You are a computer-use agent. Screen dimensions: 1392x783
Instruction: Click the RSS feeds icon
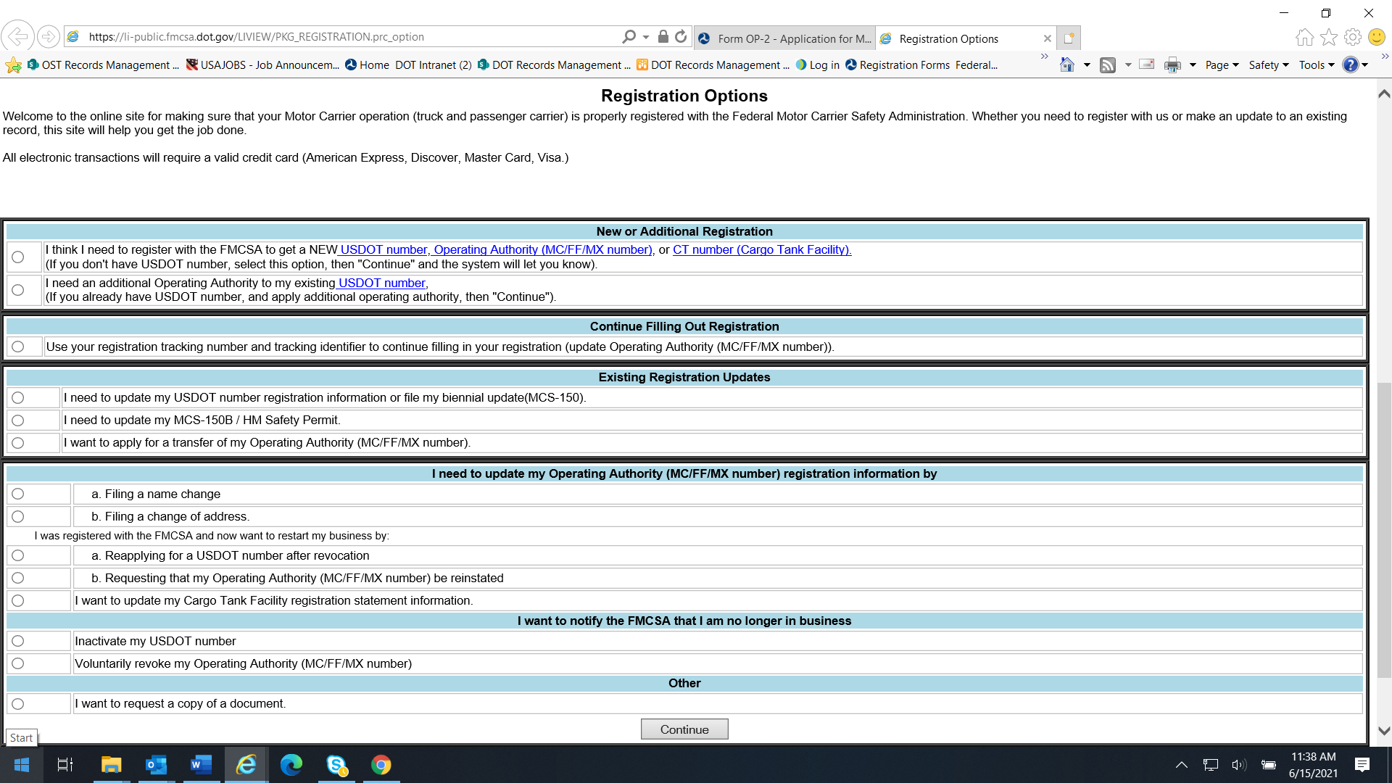click(x=1107, y=65)
